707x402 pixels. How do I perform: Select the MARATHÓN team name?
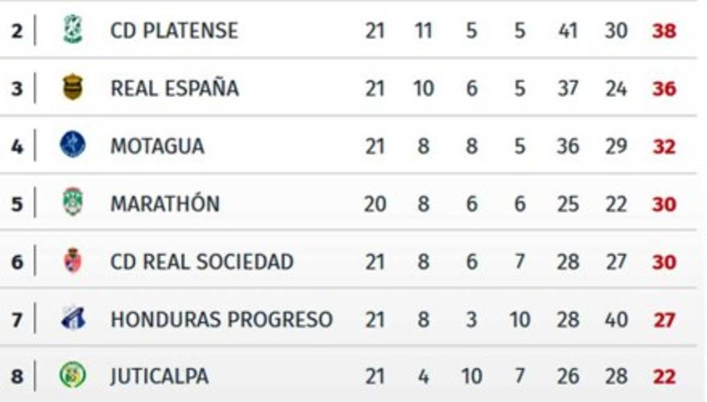[x=165, y=204]
